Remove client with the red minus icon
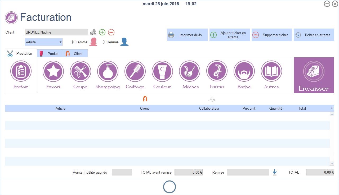Viewport: 339px width, 195px height. pos(111,32)
